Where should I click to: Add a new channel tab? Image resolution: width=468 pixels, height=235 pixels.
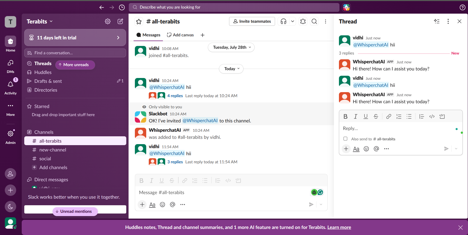(203, 35)
